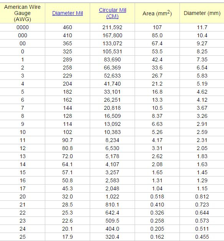Click area value 53.5
Screen dimensions: 224x241
[x=157, y=51]
